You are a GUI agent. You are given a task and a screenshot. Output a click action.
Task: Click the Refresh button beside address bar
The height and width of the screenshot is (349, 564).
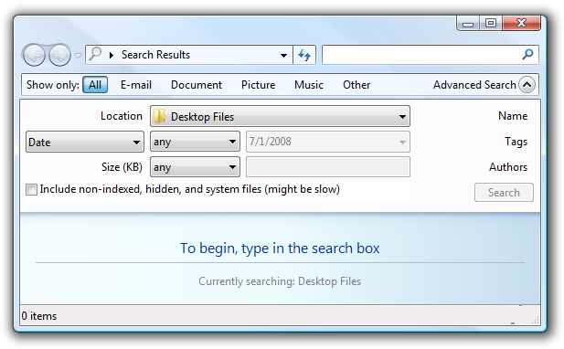pos(304,55)
